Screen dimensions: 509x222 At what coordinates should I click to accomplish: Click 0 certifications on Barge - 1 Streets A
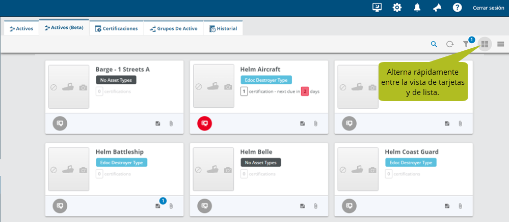coord(113,91)
